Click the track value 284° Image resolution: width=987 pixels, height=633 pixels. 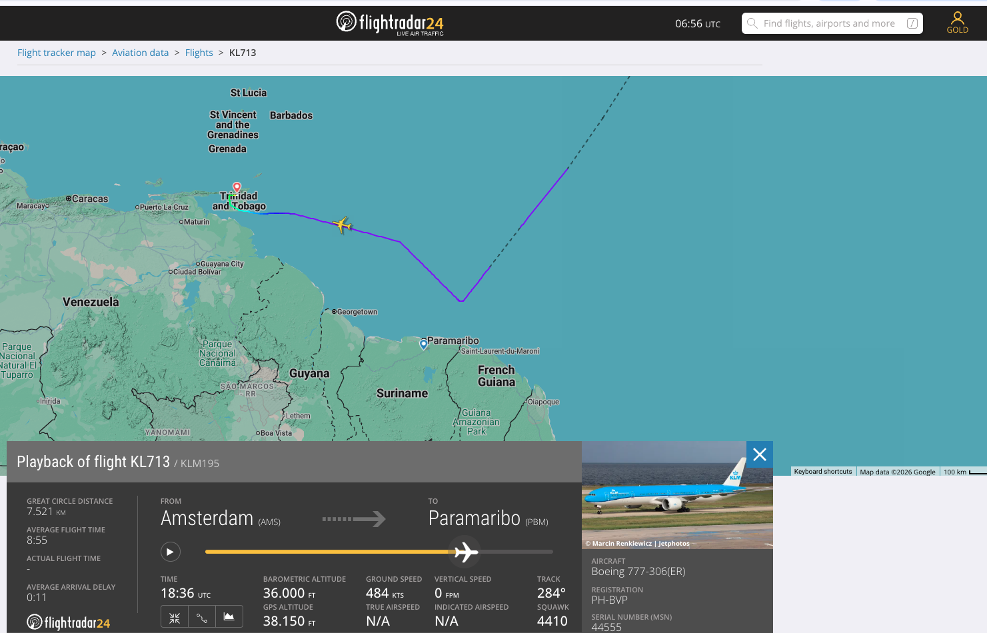(x=551, y=593)
